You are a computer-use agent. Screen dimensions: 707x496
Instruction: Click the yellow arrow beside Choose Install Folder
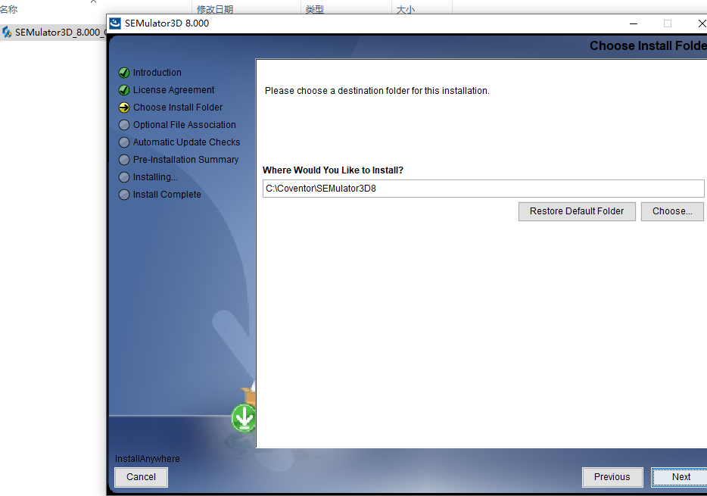(x=124, y=108)
